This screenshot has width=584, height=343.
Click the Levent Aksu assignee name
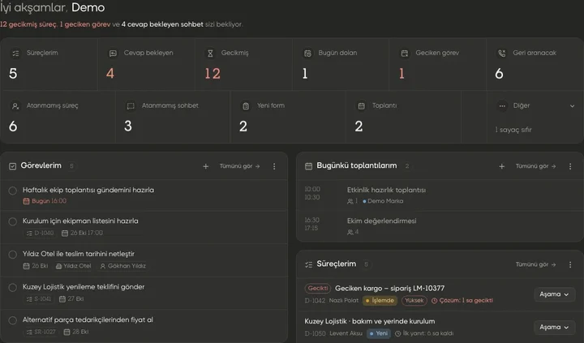tap(346, 333)
